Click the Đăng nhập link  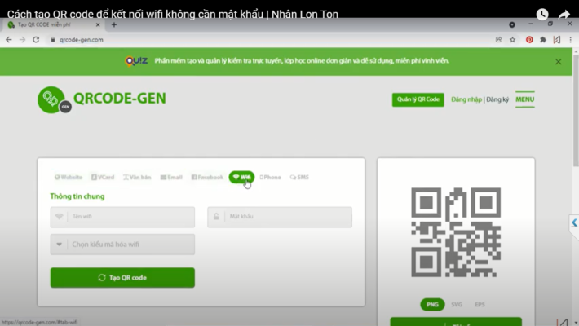tap(466, 99)
